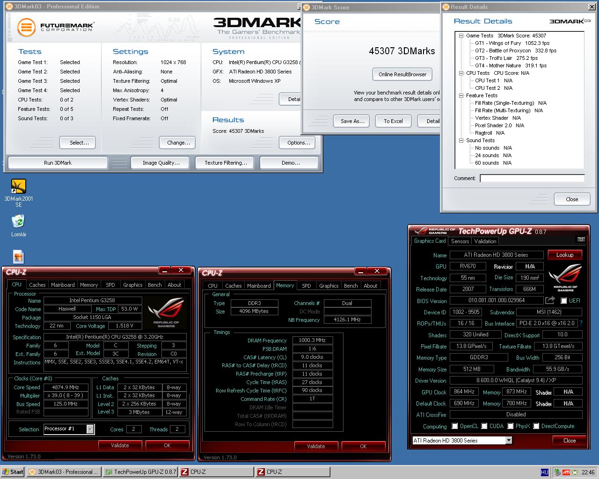599x479 pixels.
Task: Click the ATI tray icon in system tray
Action: pos(566,472)
